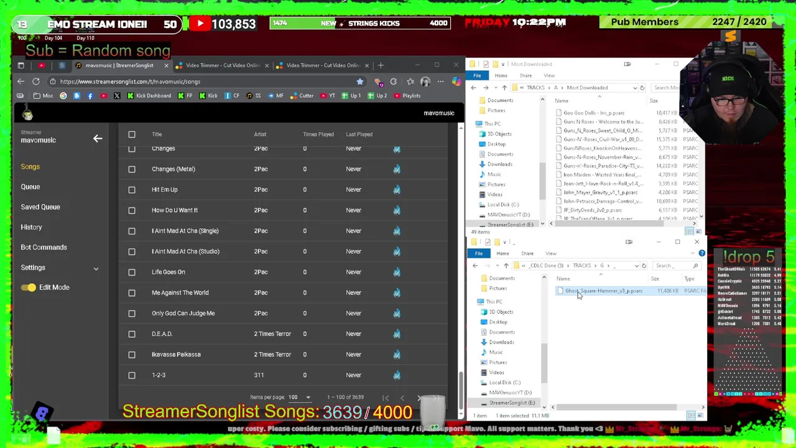The height and width of the screenshot is (448, 796).
Task: Go up one folder in Most Downloaded window
Action: (504, 88)
